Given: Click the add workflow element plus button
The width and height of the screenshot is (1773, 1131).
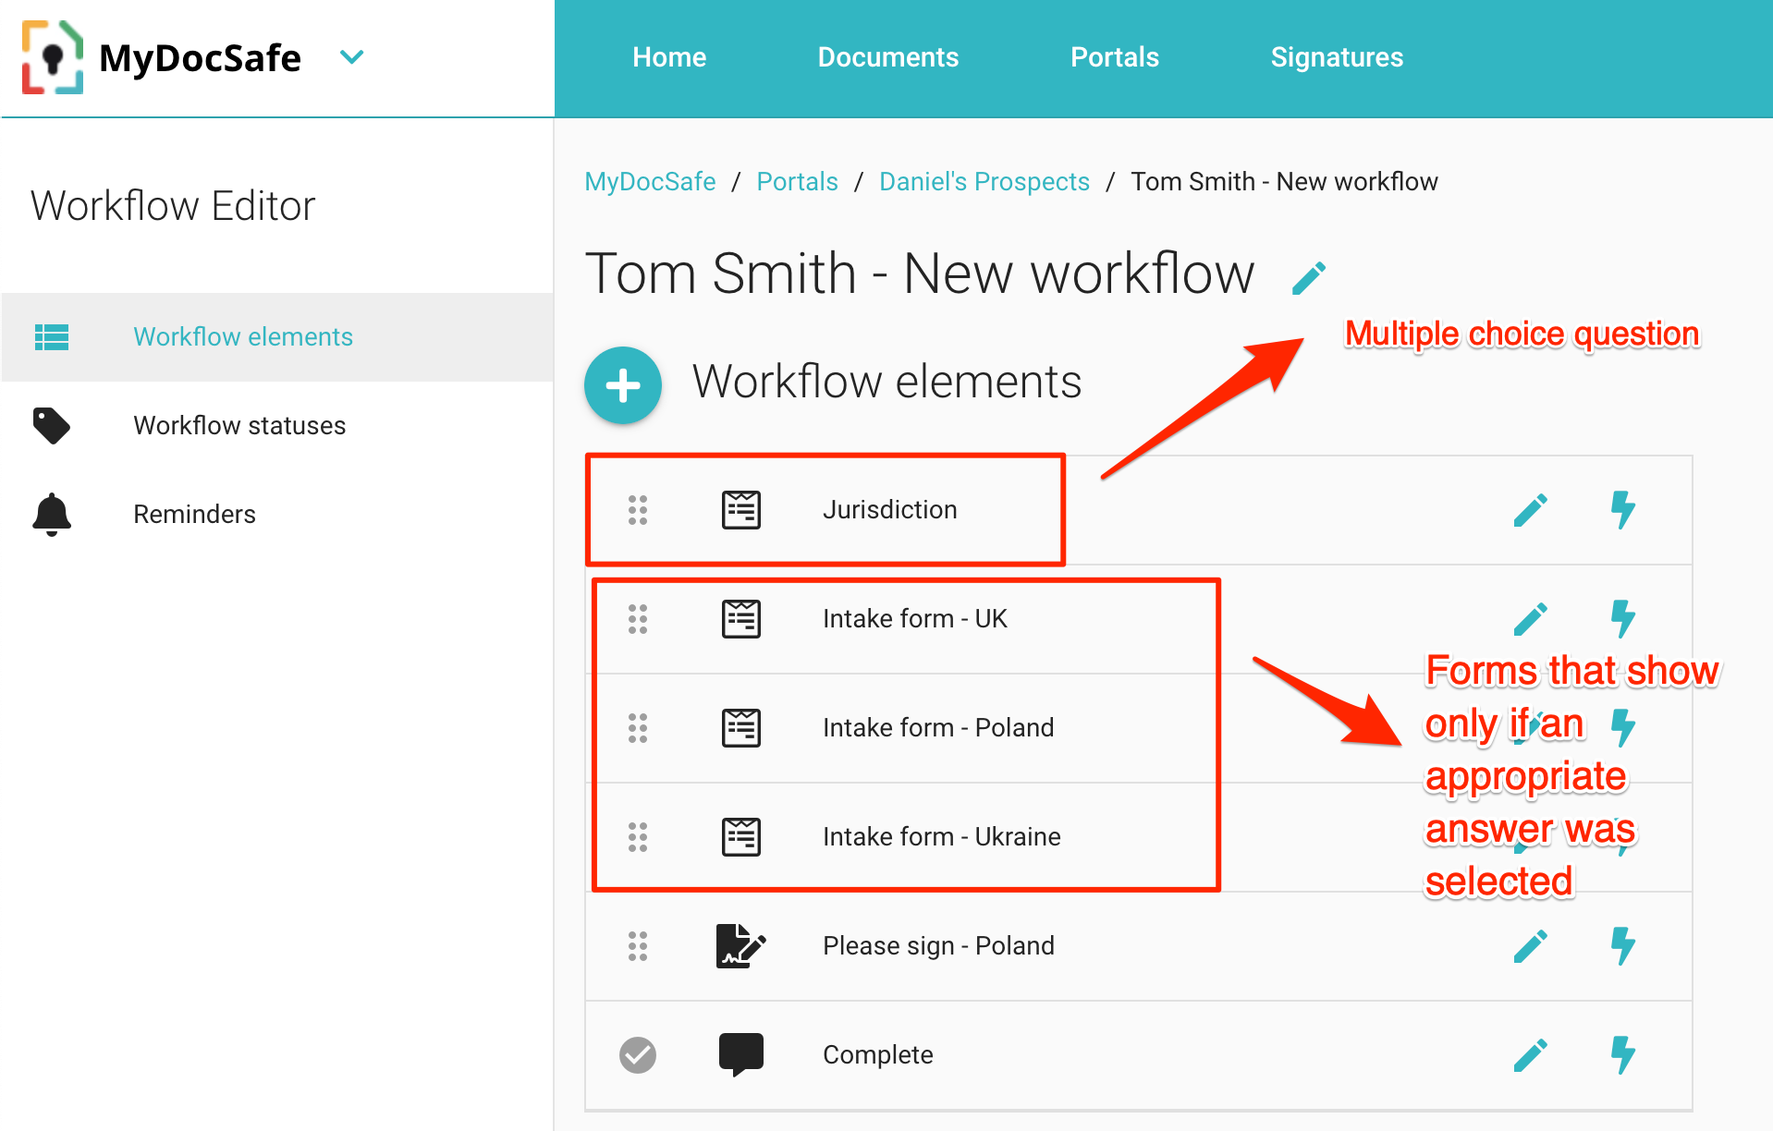Looking at the screenshot, I should coord(622,385).
